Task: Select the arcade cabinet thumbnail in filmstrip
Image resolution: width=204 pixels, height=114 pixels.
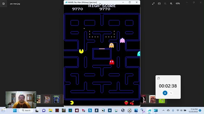Action: (56, 99)
